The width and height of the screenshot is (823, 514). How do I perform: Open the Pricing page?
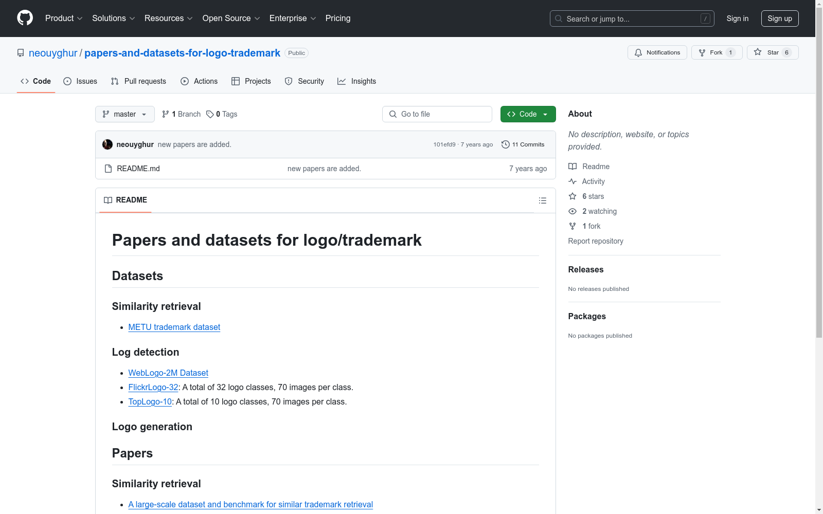[x=338, y=19]
